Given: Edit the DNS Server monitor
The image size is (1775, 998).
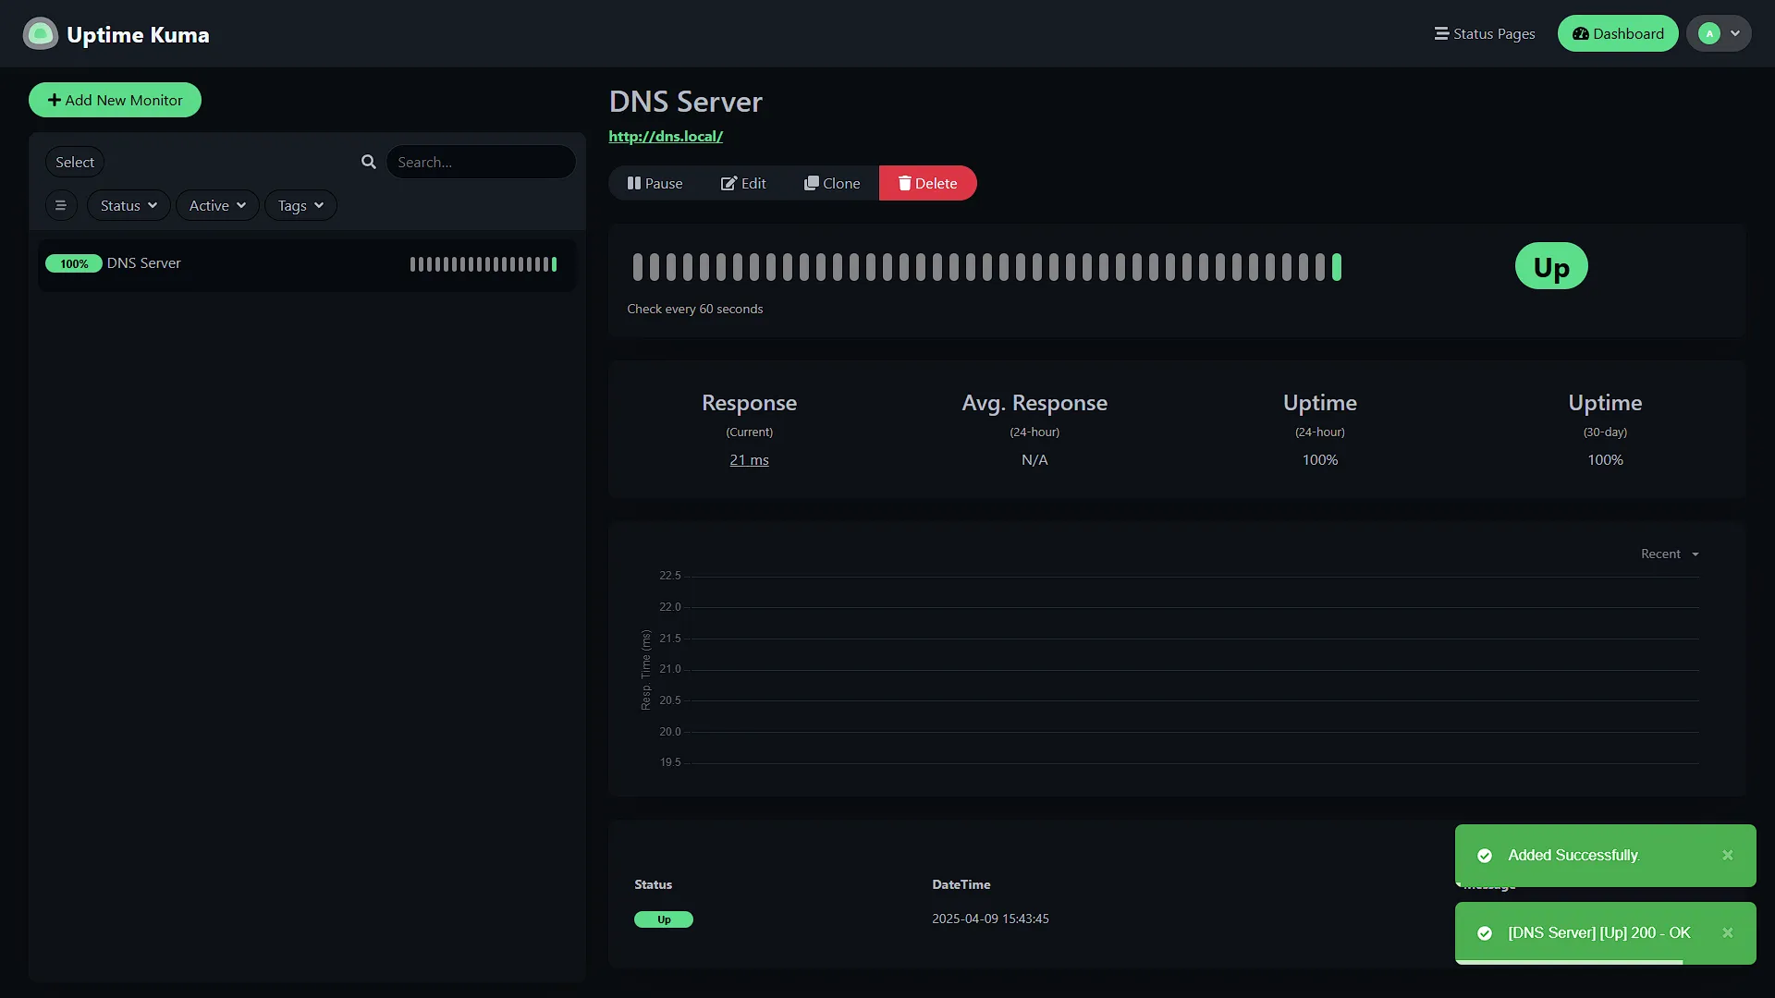Looking at the screenshot, I should [x=743, y=183].
